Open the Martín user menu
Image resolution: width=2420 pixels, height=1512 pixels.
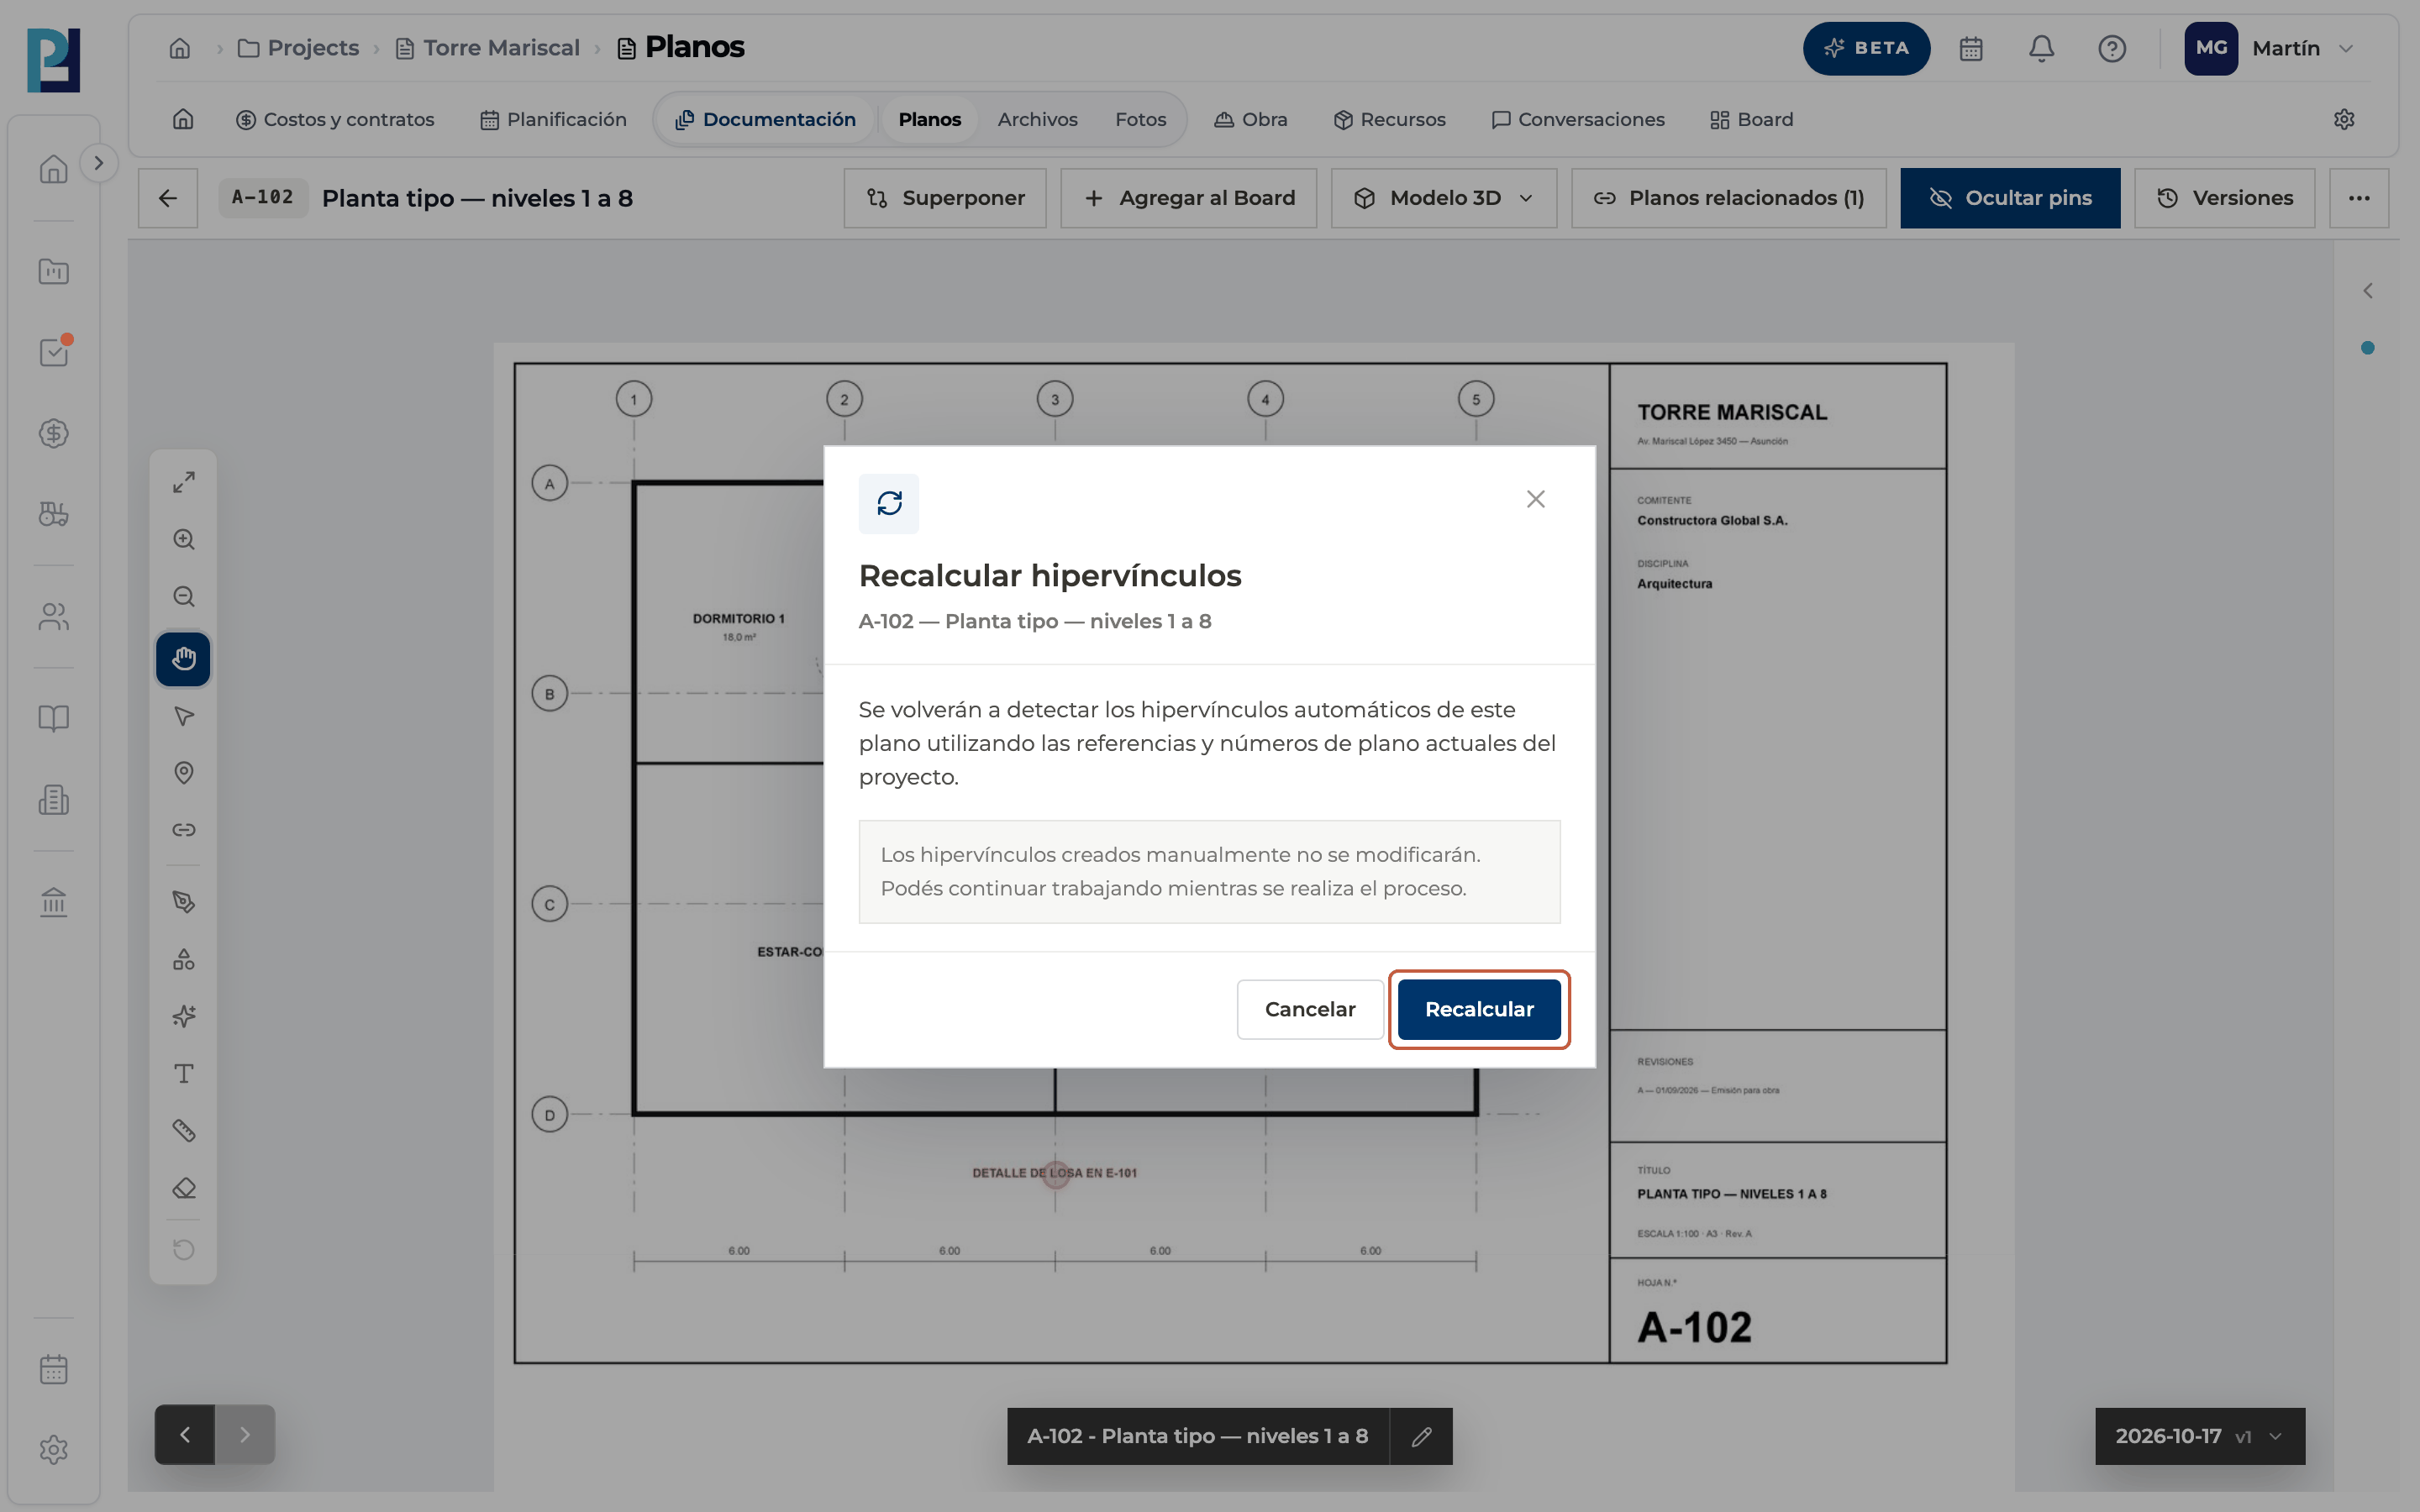(2270, 48)
